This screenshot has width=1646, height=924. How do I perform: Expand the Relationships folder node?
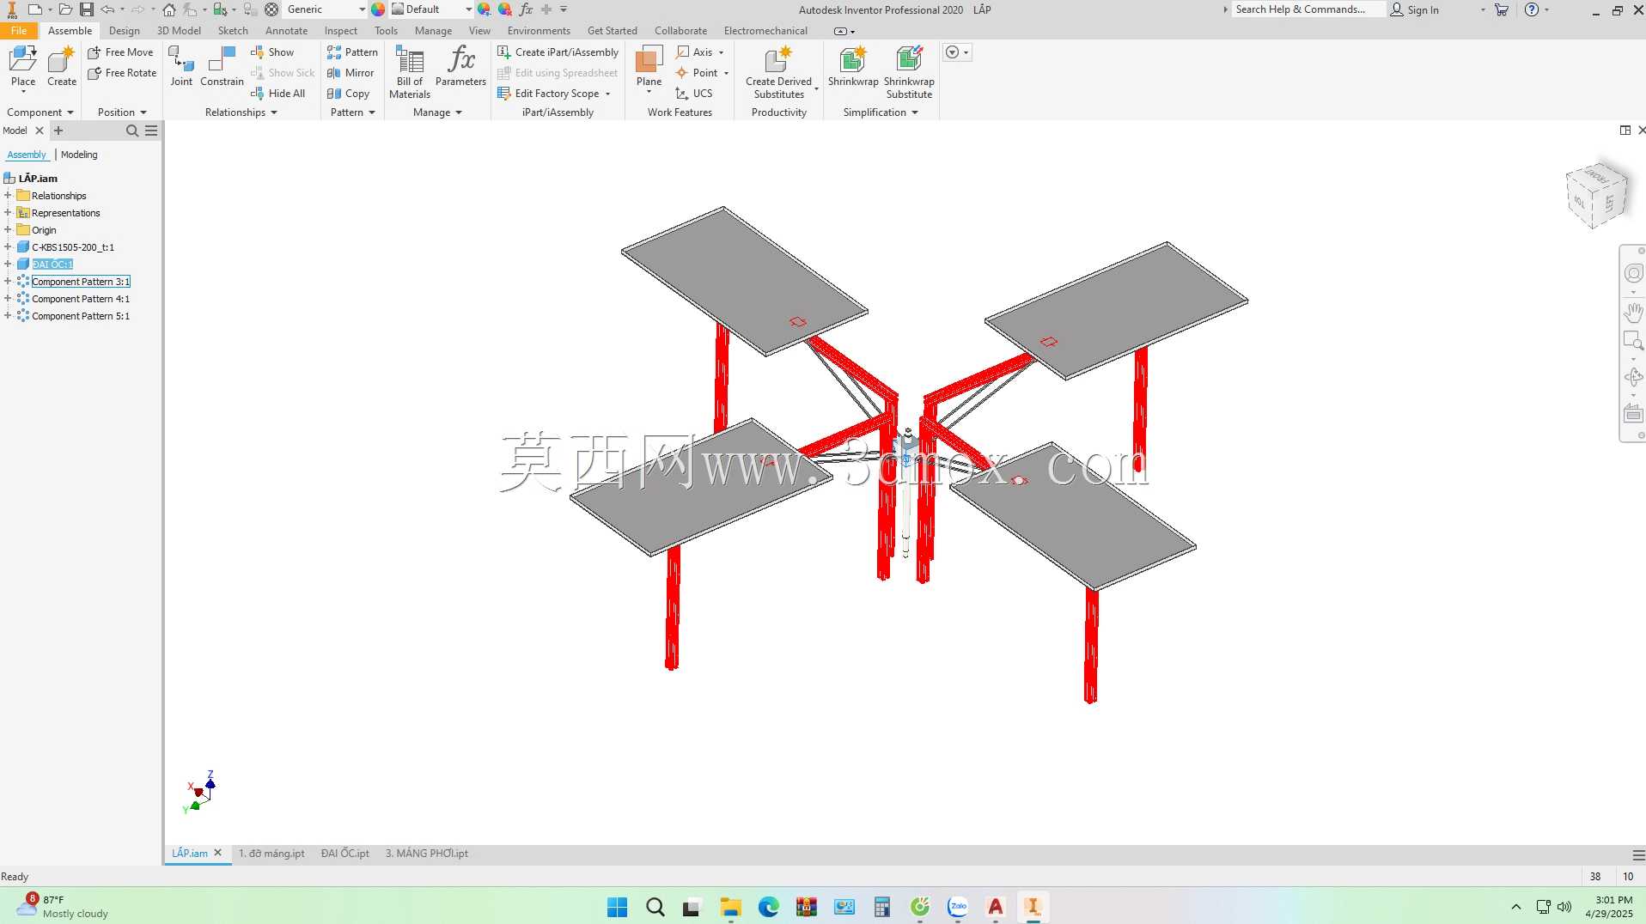(x=8, y=196)
